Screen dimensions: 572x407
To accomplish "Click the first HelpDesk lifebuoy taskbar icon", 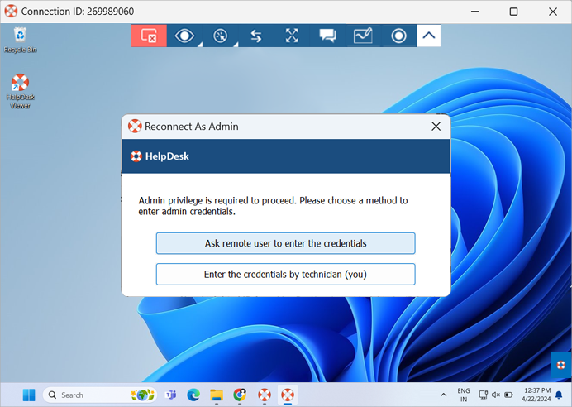I will [x=265, y=395].
